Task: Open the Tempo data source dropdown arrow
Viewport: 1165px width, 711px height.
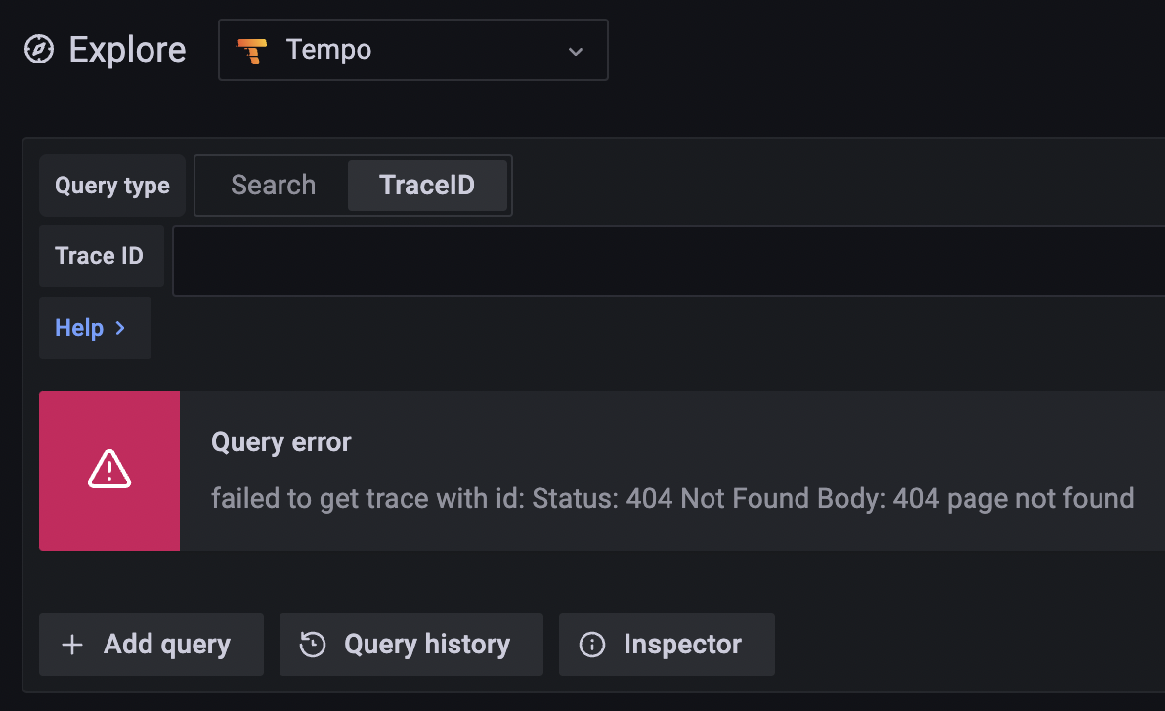Action: 575,51
